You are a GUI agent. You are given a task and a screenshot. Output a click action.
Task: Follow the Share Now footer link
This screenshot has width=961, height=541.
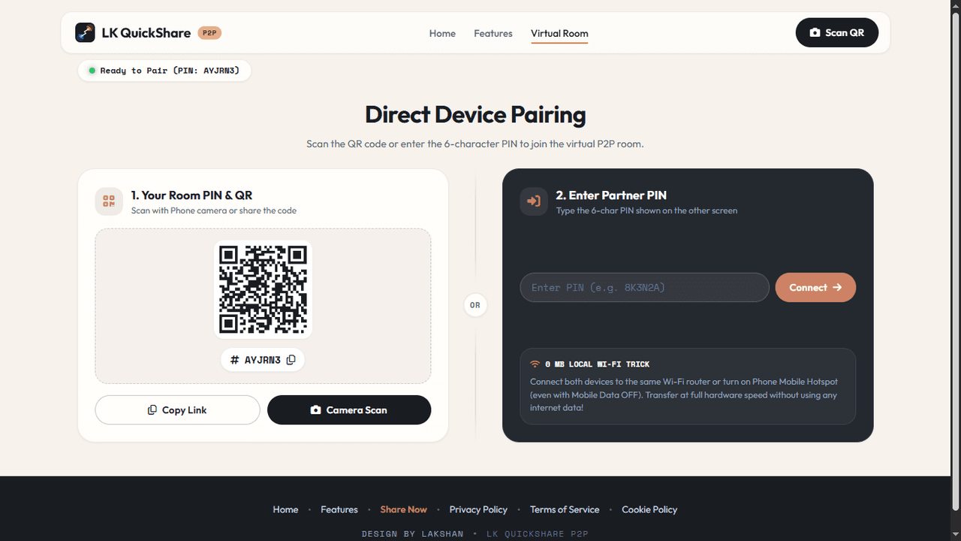403,509
